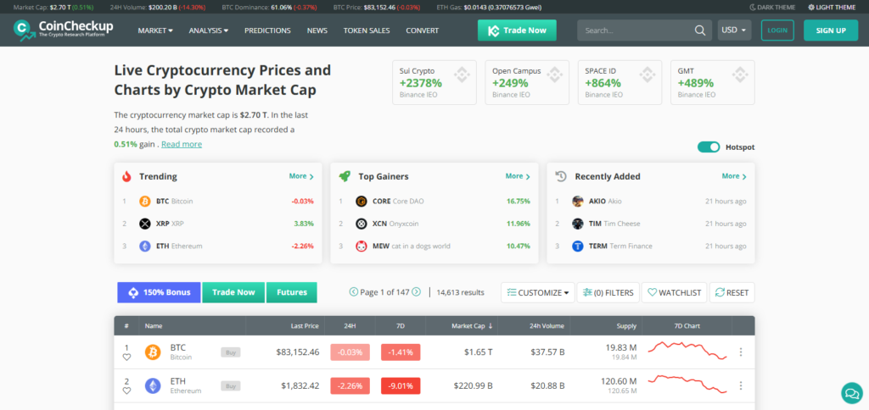Open the News page
This screenshot has width=869, height=410.
(x=317, y=30)
